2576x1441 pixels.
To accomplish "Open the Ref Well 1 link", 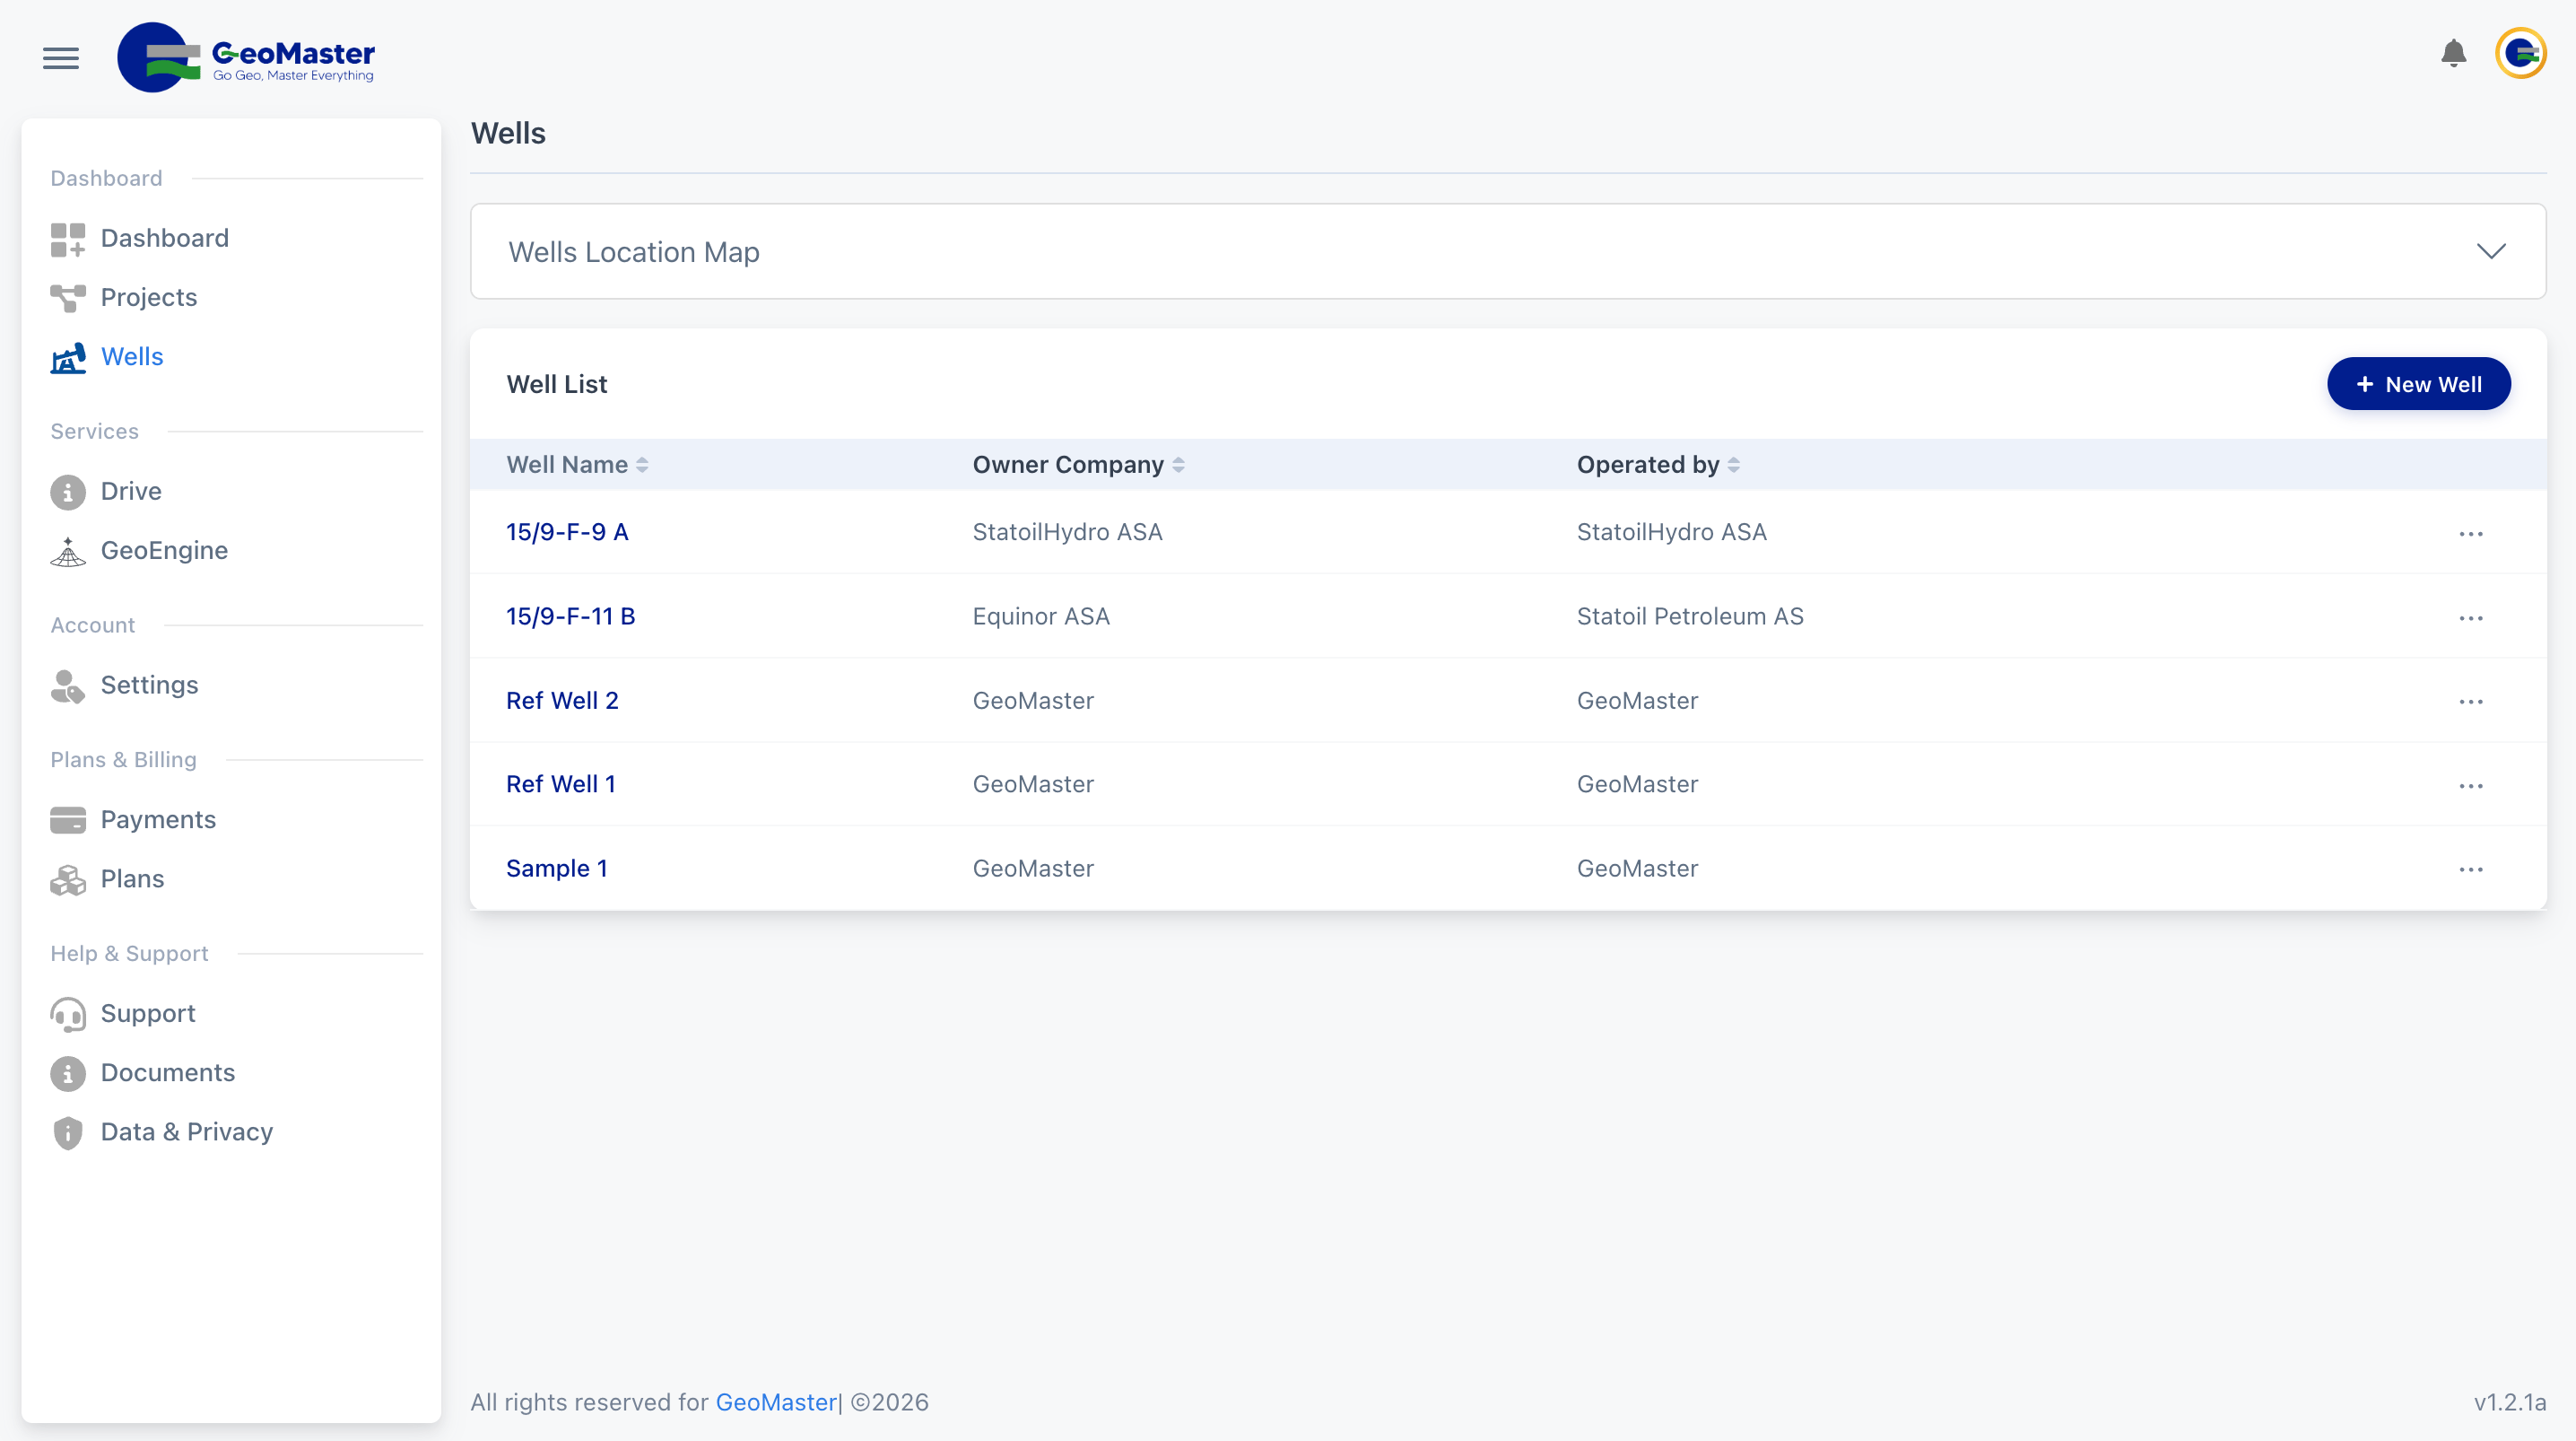I will [560, 784].
